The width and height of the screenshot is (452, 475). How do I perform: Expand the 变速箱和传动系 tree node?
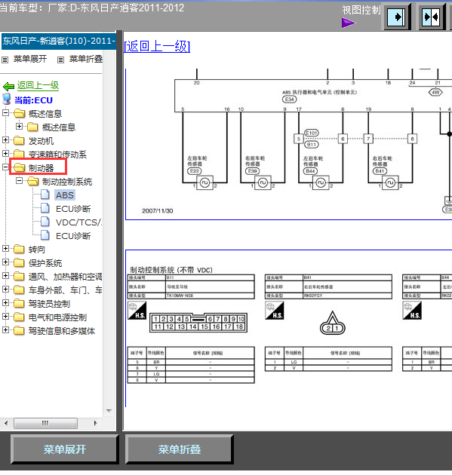pyautogui.click(x=5, y=154)
